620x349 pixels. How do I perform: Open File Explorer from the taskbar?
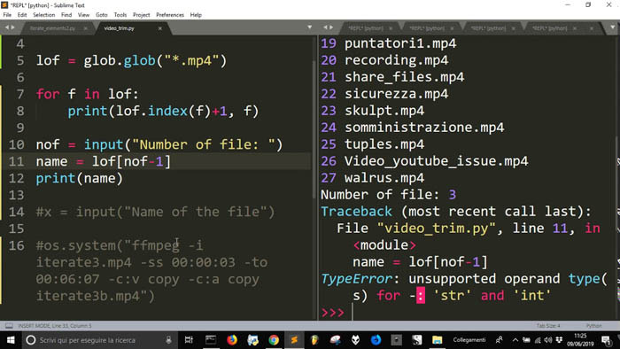(x=437, y=340)
